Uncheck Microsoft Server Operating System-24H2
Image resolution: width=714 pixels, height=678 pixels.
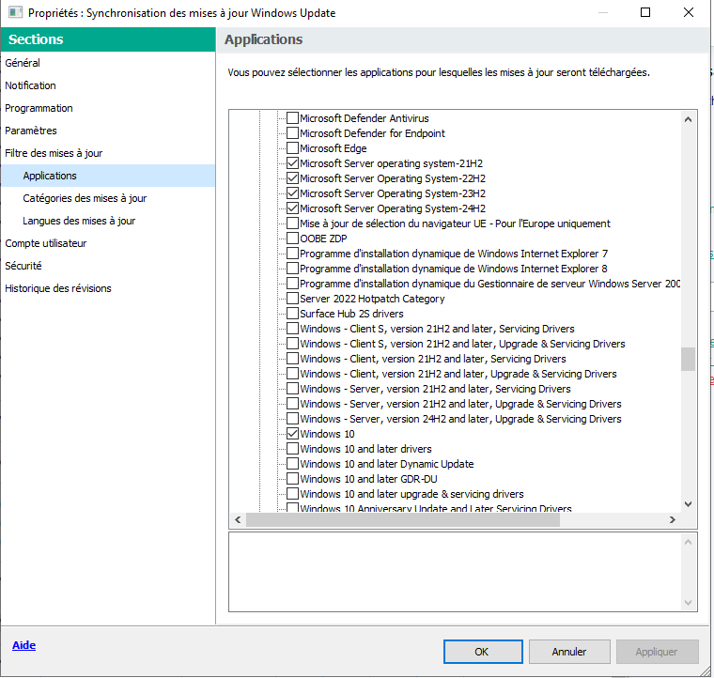click(292, 208)
